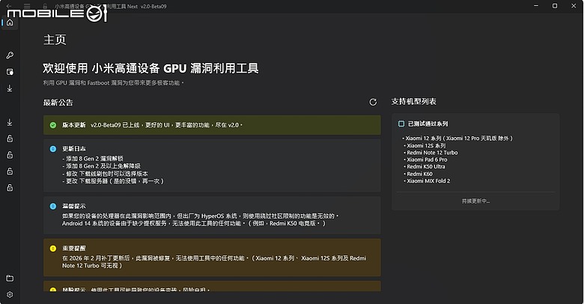Close the application window
Image resolution: width=584 pixels, height=304 pixels.
click(574, 6)
